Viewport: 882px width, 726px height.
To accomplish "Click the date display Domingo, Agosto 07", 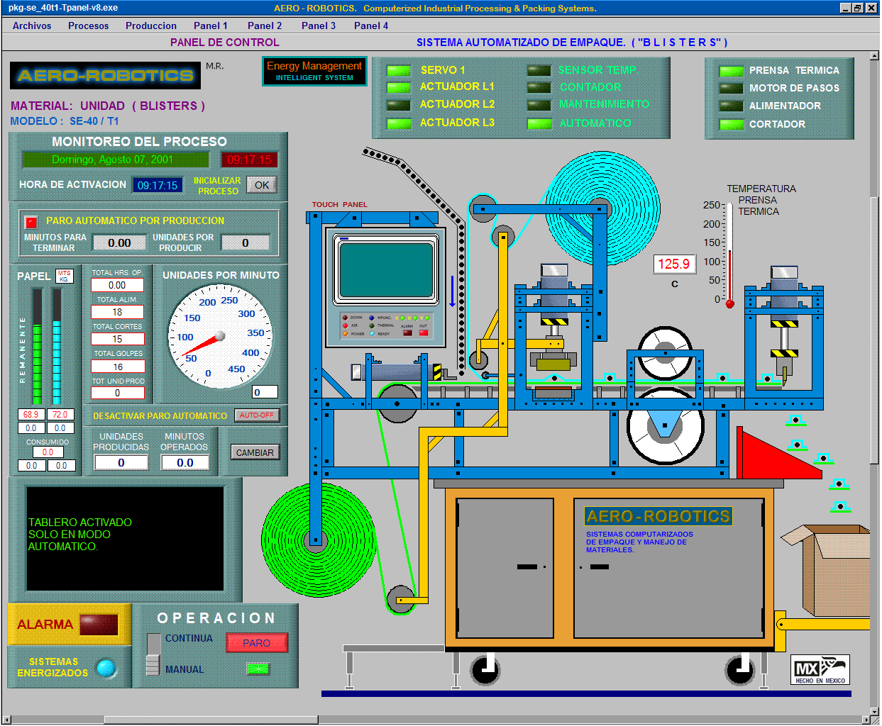I will (115, 160).
